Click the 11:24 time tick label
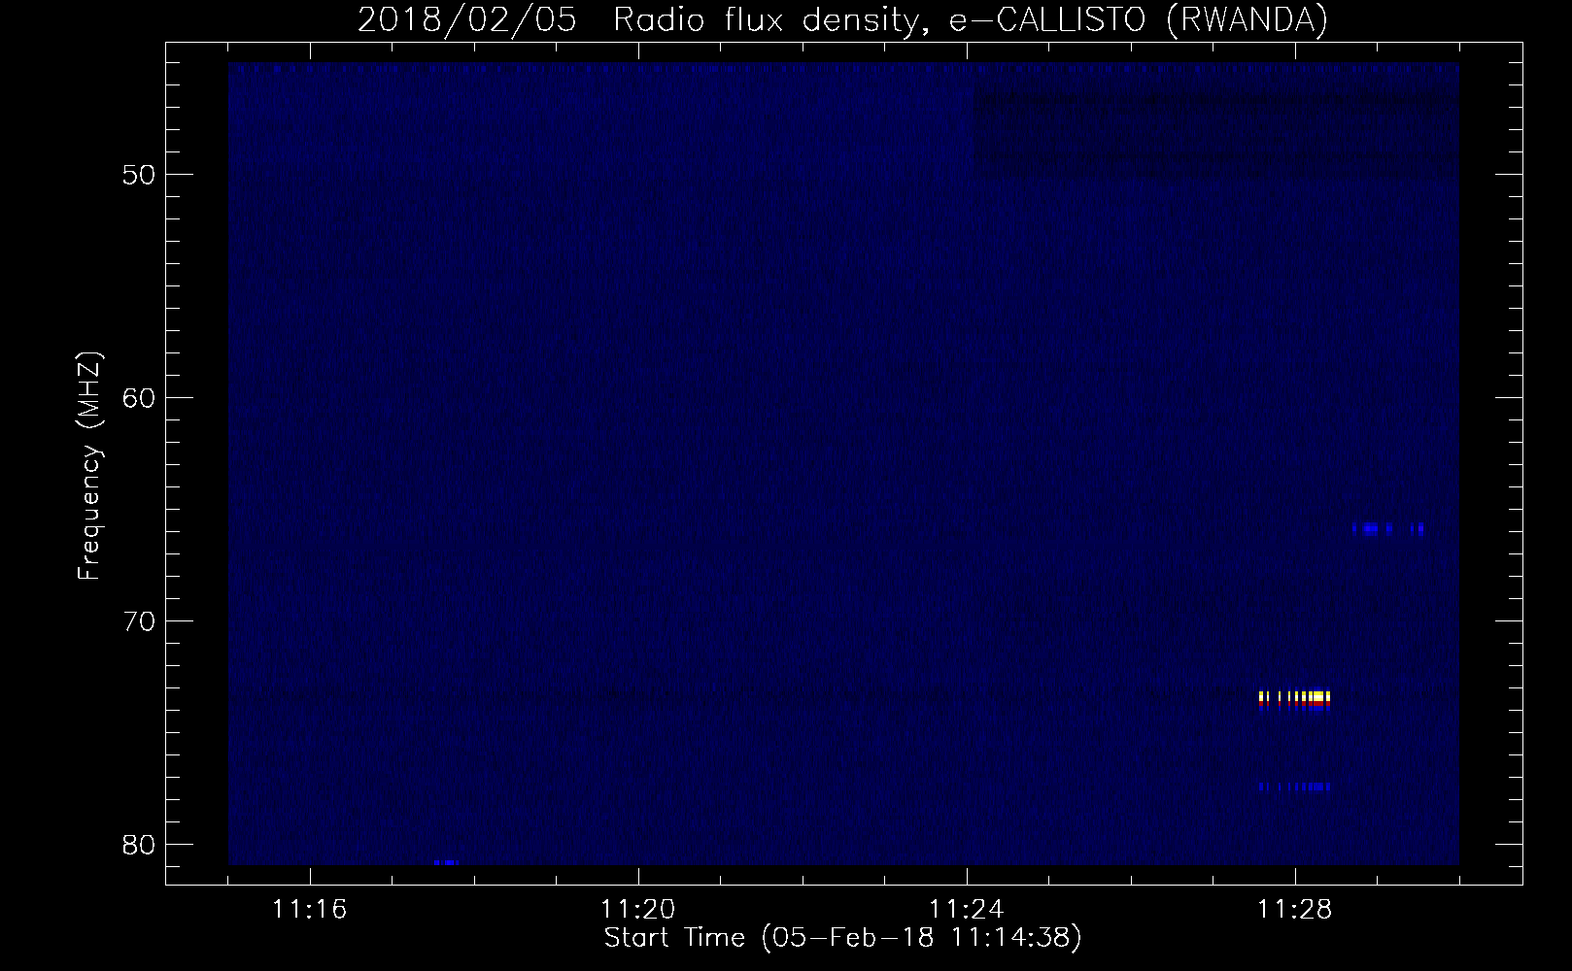This screenshot has height=971, width=1572. tap(966, 911)
